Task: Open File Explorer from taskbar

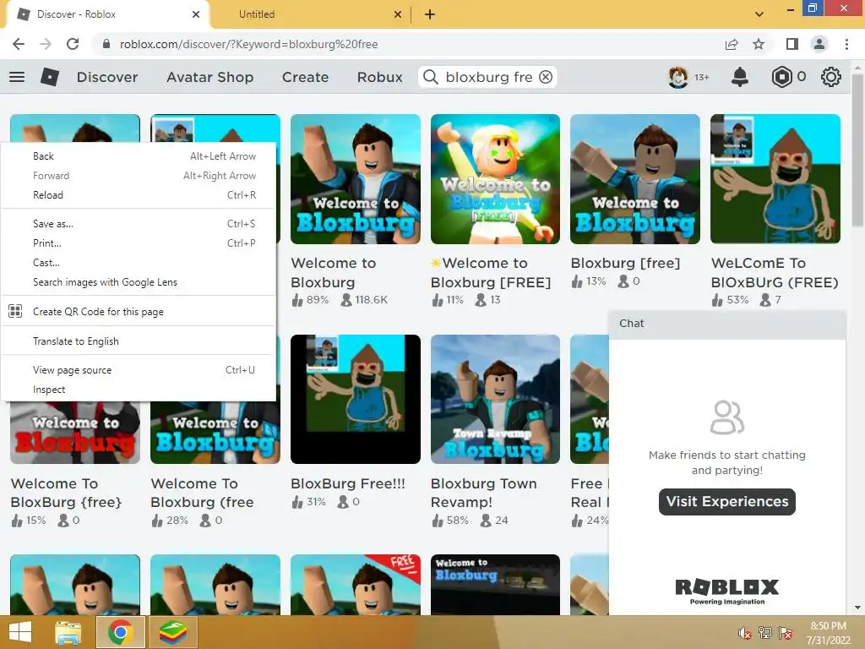Action: click(x=68, y=632)
